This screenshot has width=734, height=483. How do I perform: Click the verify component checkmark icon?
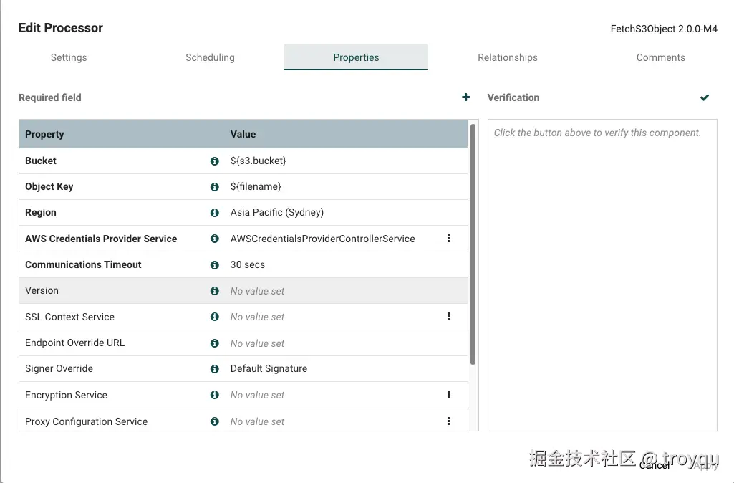pyautogui.click(x=705, y=97)
